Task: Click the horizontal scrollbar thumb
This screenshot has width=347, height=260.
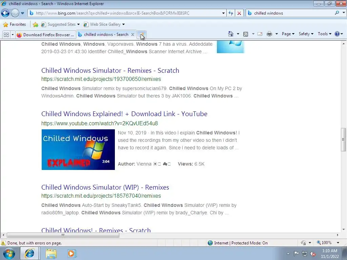Action: click(x=63, y=235)
